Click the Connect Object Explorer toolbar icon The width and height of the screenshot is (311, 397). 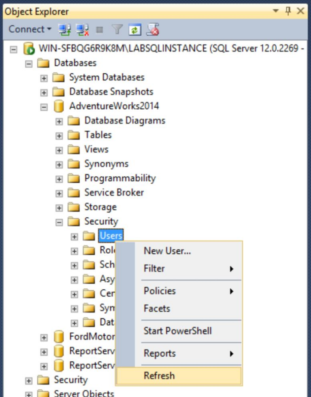(64, 29)
